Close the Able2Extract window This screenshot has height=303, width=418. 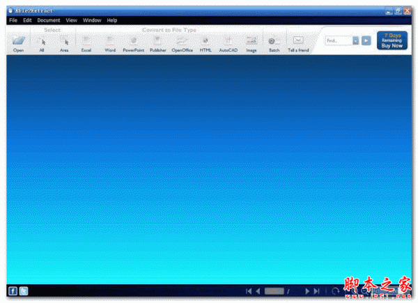(407, 11)
